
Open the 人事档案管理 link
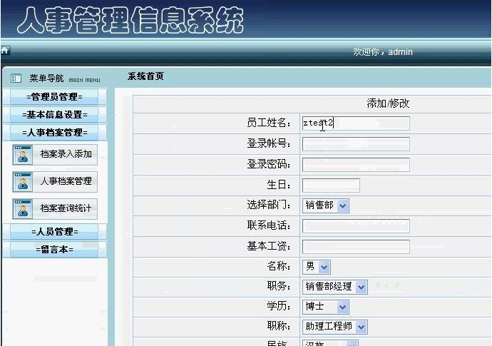tap(66, 181)
